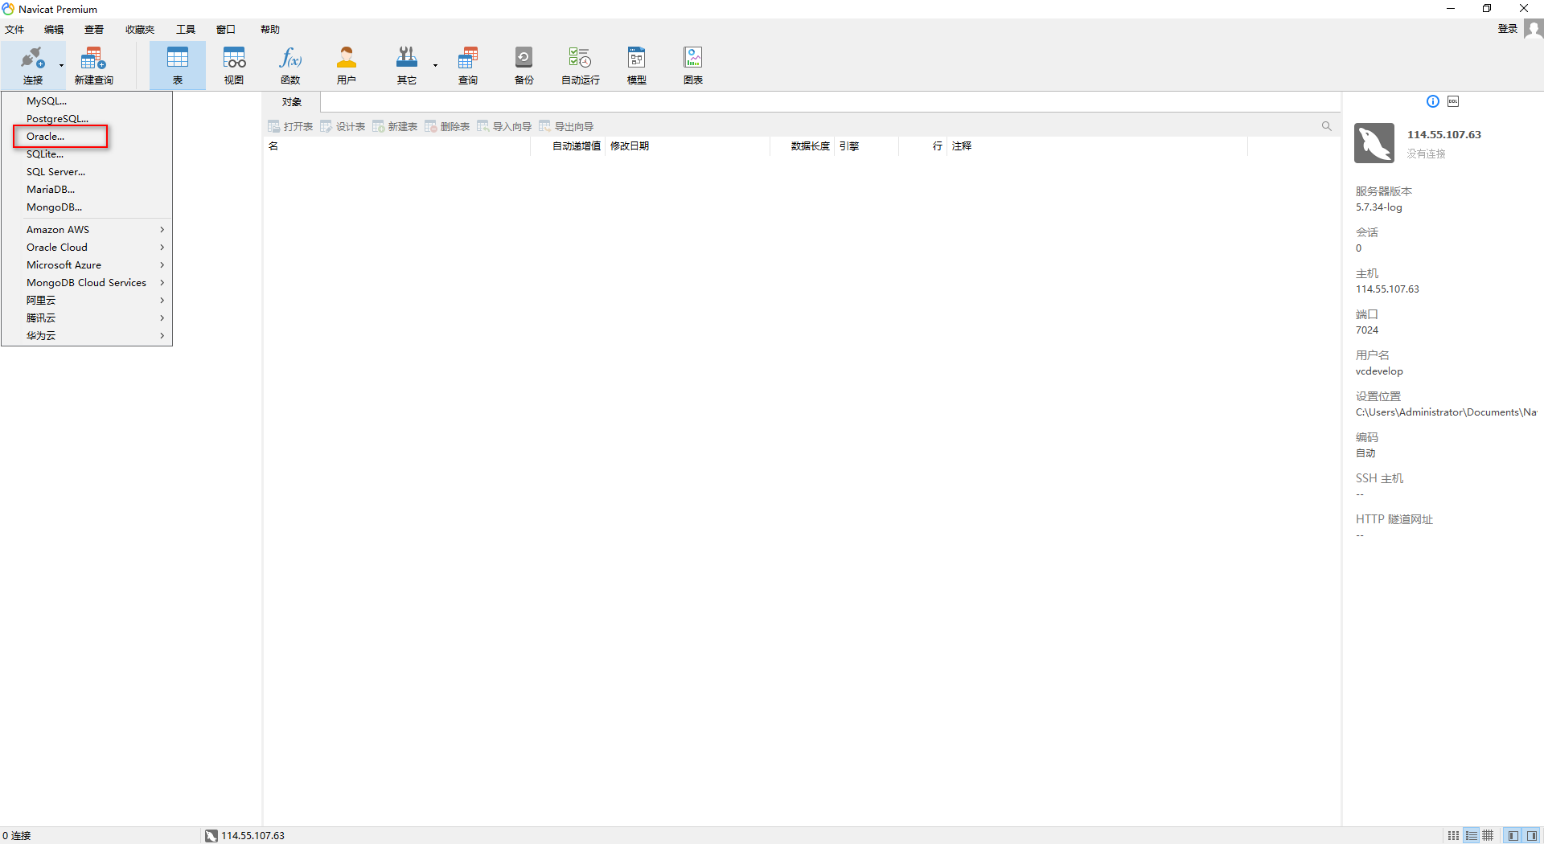Click the 导入向导 button
Viewport: 1544px width, 844px height.
[x=504, y=127]
